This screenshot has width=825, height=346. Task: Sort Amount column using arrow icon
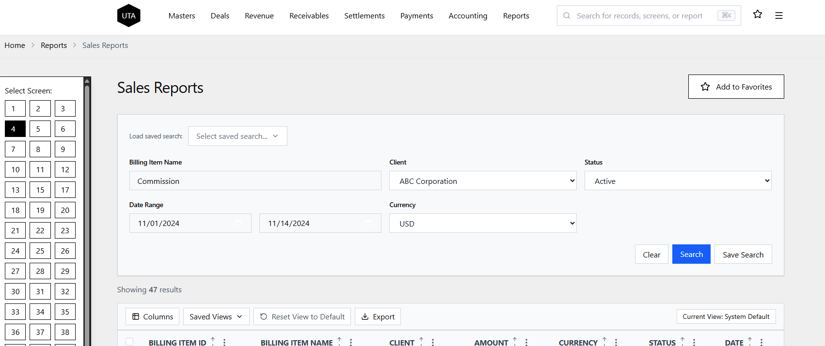click(515, 341)
